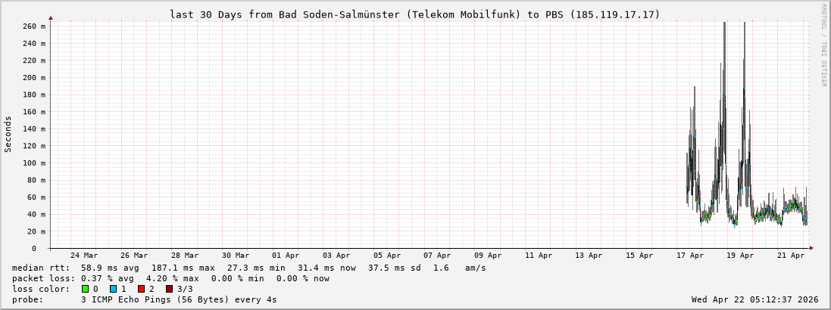Click the median rtt statistics line
Viewport: 831px width, 310px height.
point(248,268)
